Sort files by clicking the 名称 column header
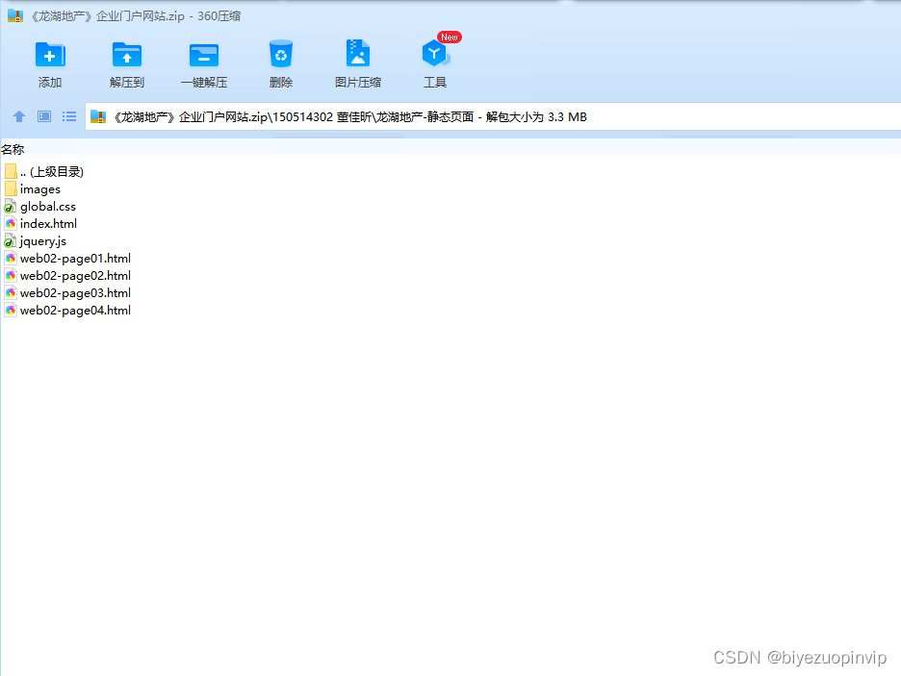Image resolution: width=901 pixels, height=676 pixels. (13, 149)
